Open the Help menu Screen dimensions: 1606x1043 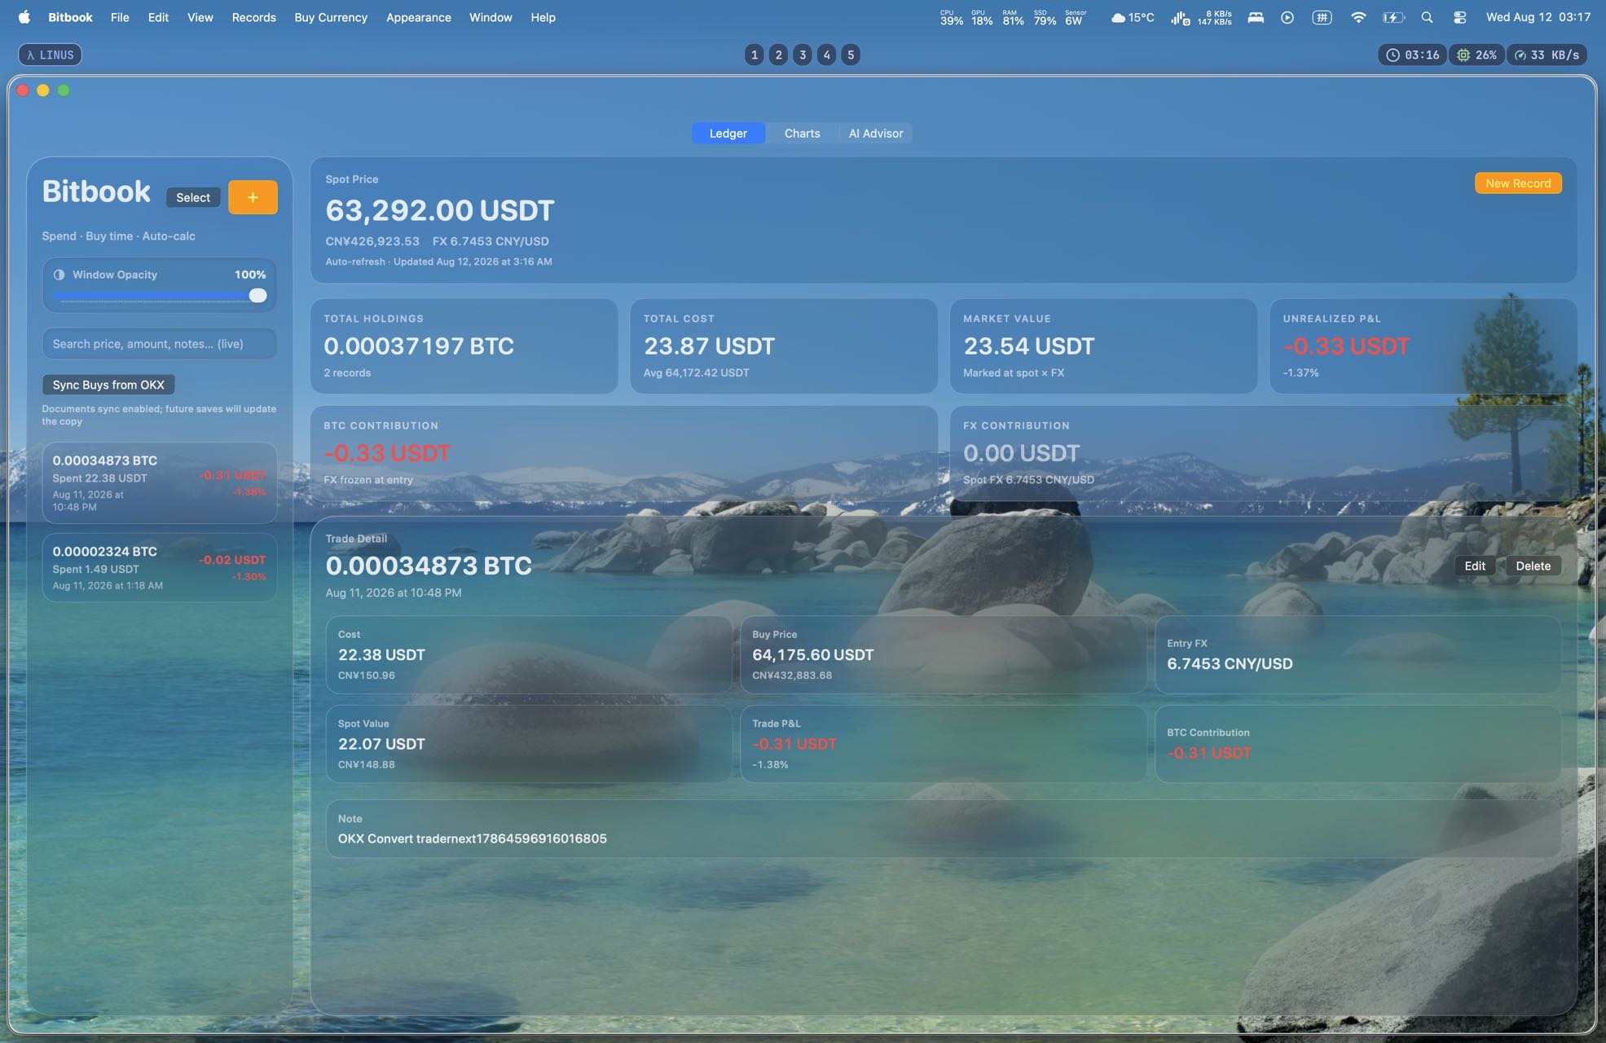pos(543,17)
